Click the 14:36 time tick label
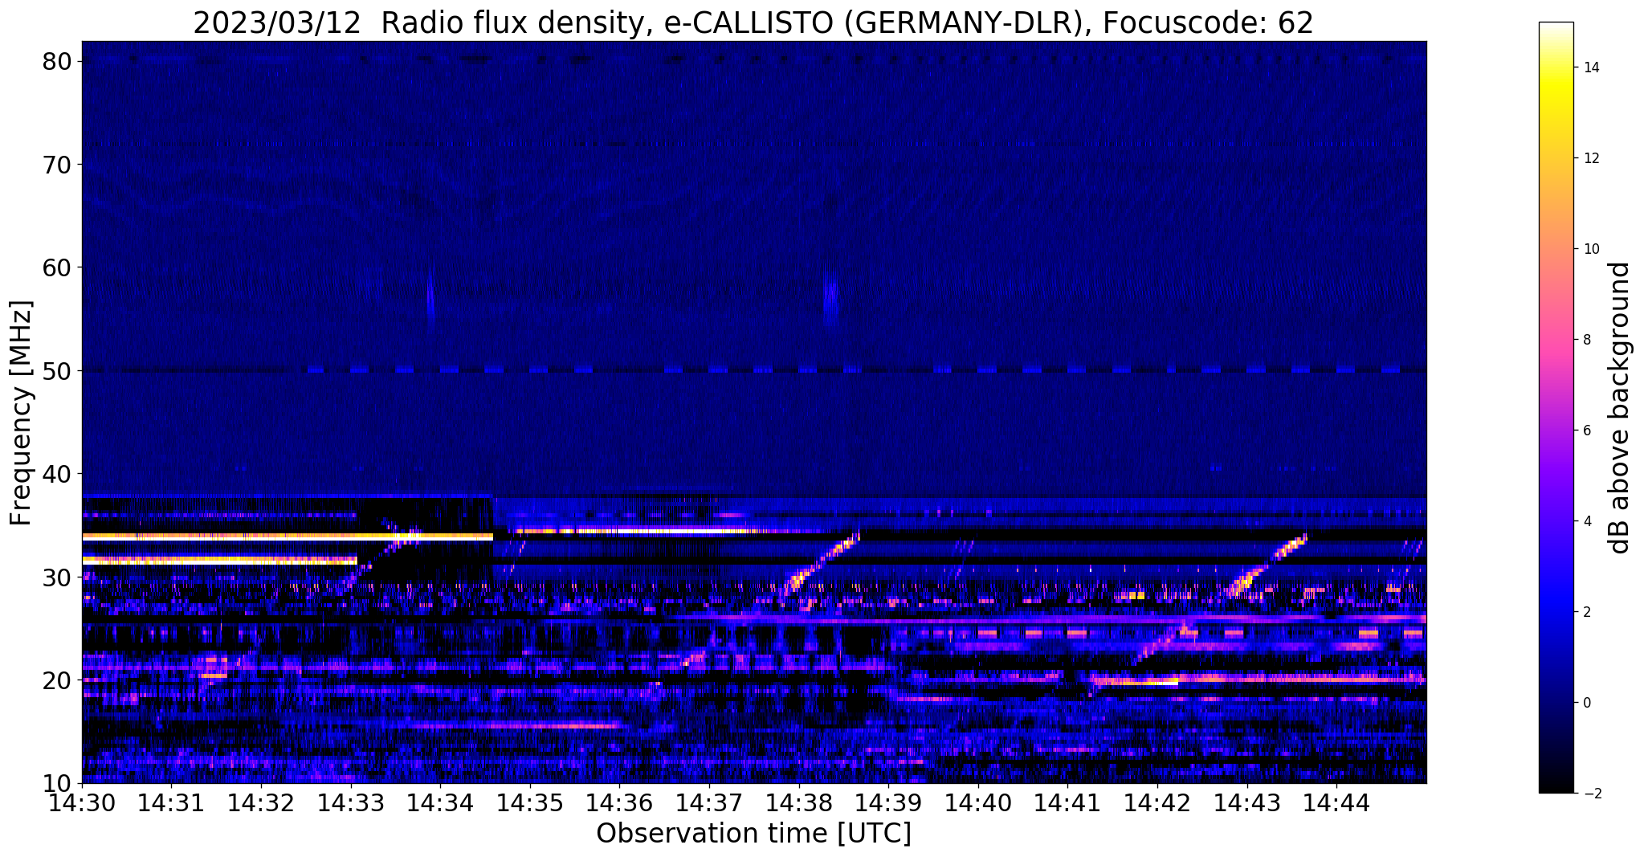Viewport: 1644px width, 857px height. tap(619, 802)
